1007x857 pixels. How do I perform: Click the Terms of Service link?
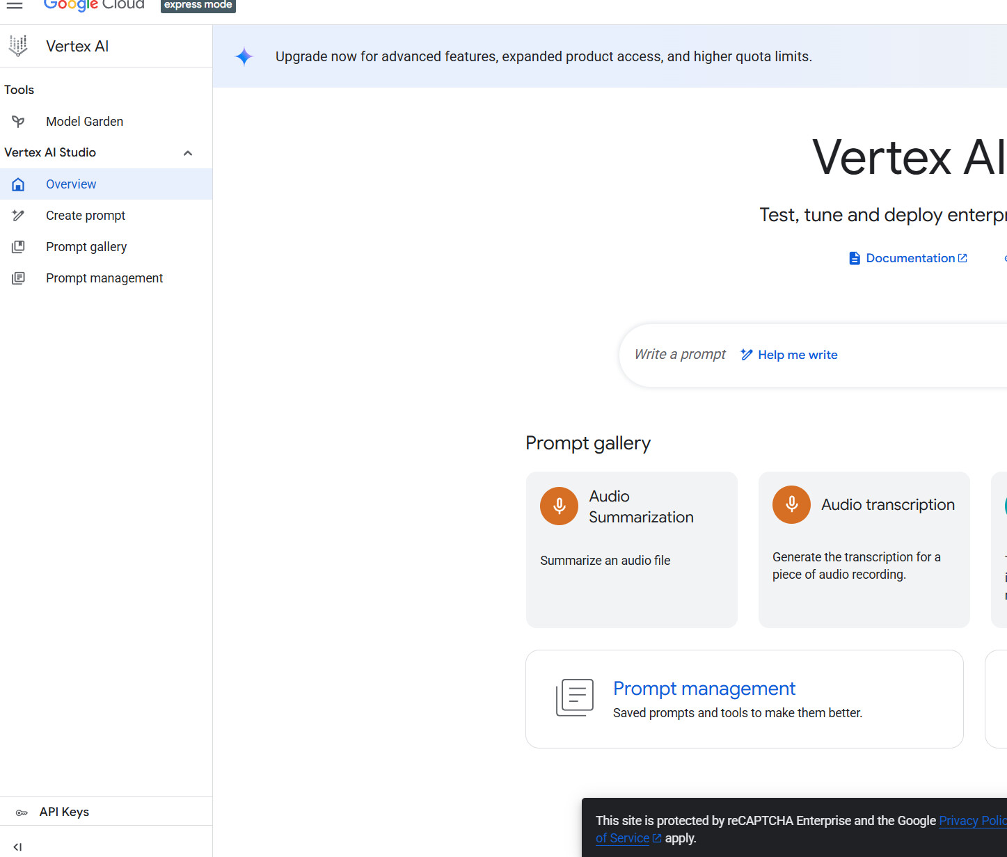click(x=622, y=838)
